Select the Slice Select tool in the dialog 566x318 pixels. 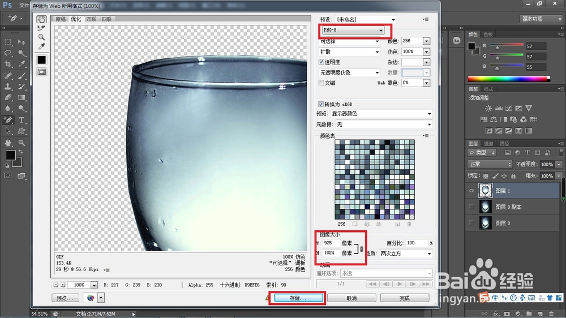pyautogui.click(x=41, y=28)
